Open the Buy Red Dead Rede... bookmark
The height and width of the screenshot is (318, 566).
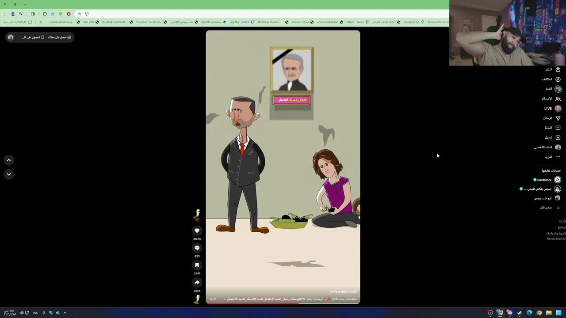(118, 22)
